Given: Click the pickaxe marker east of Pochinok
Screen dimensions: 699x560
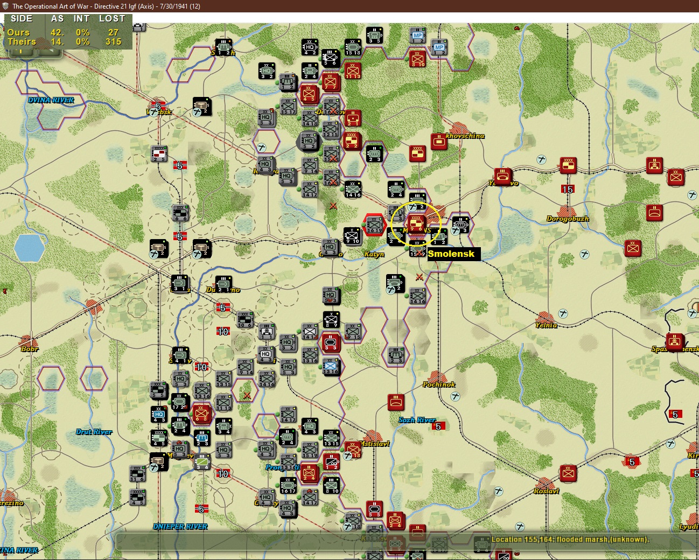Looking at the screenshot, I should pos(455,396).
